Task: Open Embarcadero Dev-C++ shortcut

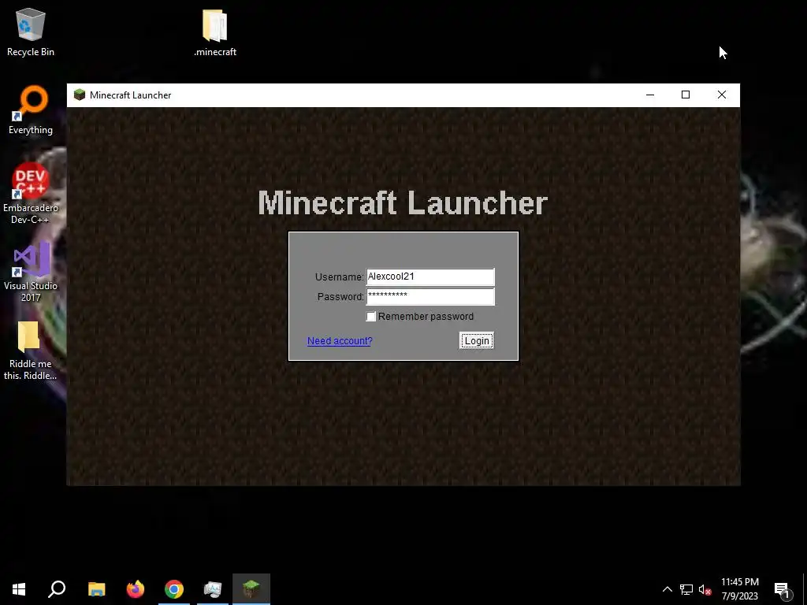Action: pyautogui.click(x=31, y=194)
